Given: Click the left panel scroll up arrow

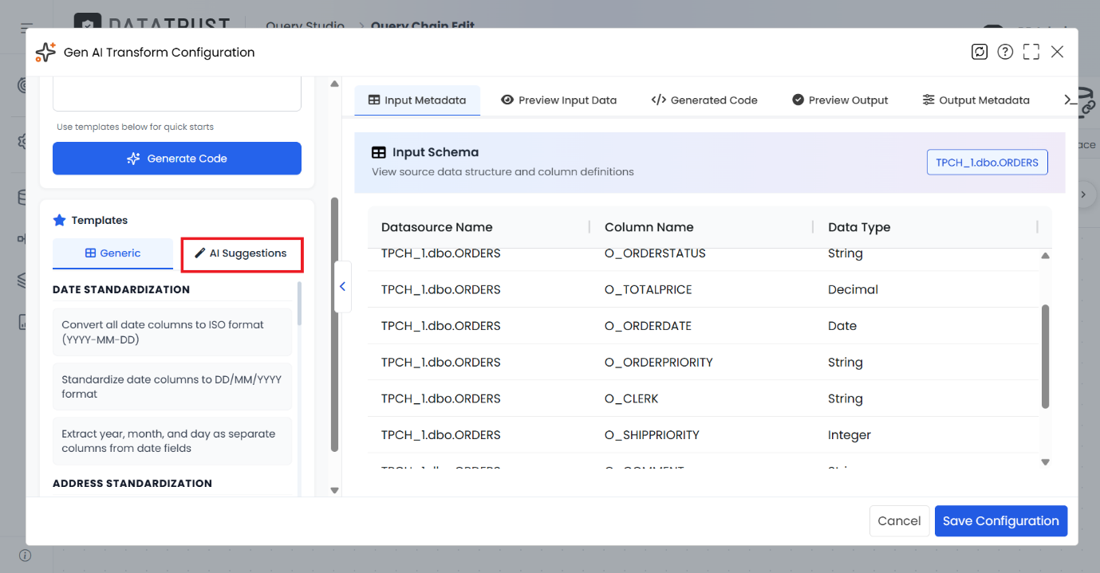Looking at the screenshot, I should click(x=335, y=83).
